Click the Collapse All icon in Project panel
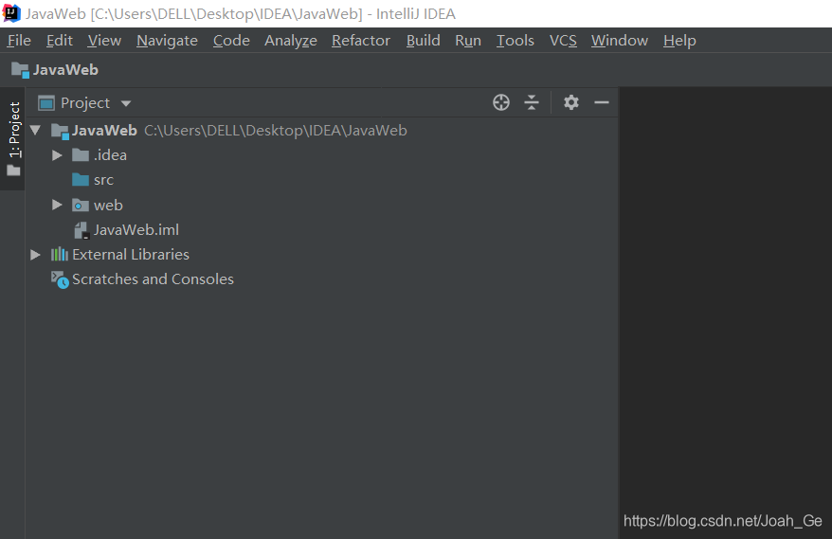The width and height of the screenshot is (832, 539). click(x=532, y=102)
